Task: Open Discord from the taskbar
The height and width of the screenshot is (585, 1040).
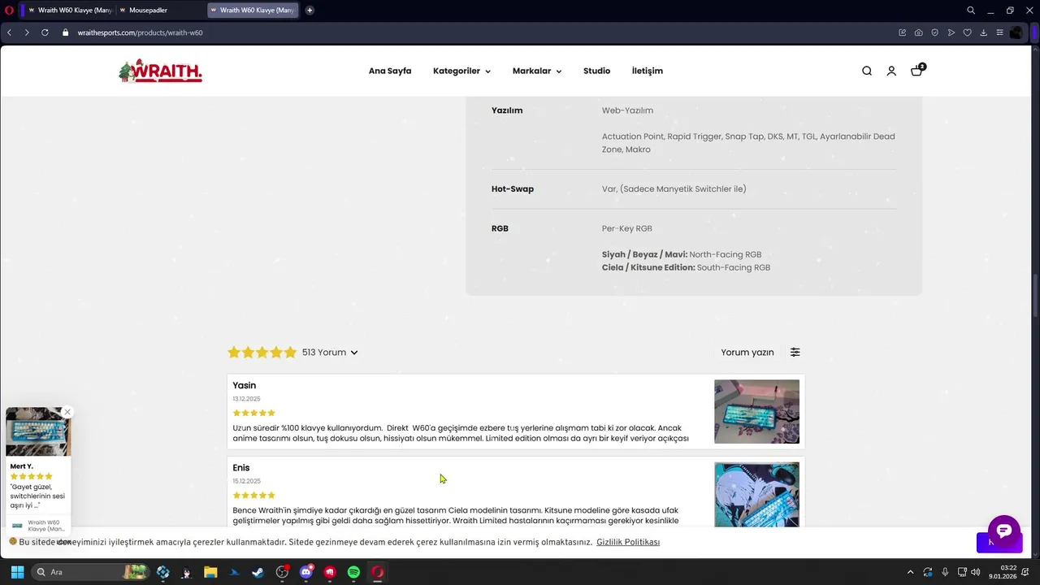Action: point(305,572)
